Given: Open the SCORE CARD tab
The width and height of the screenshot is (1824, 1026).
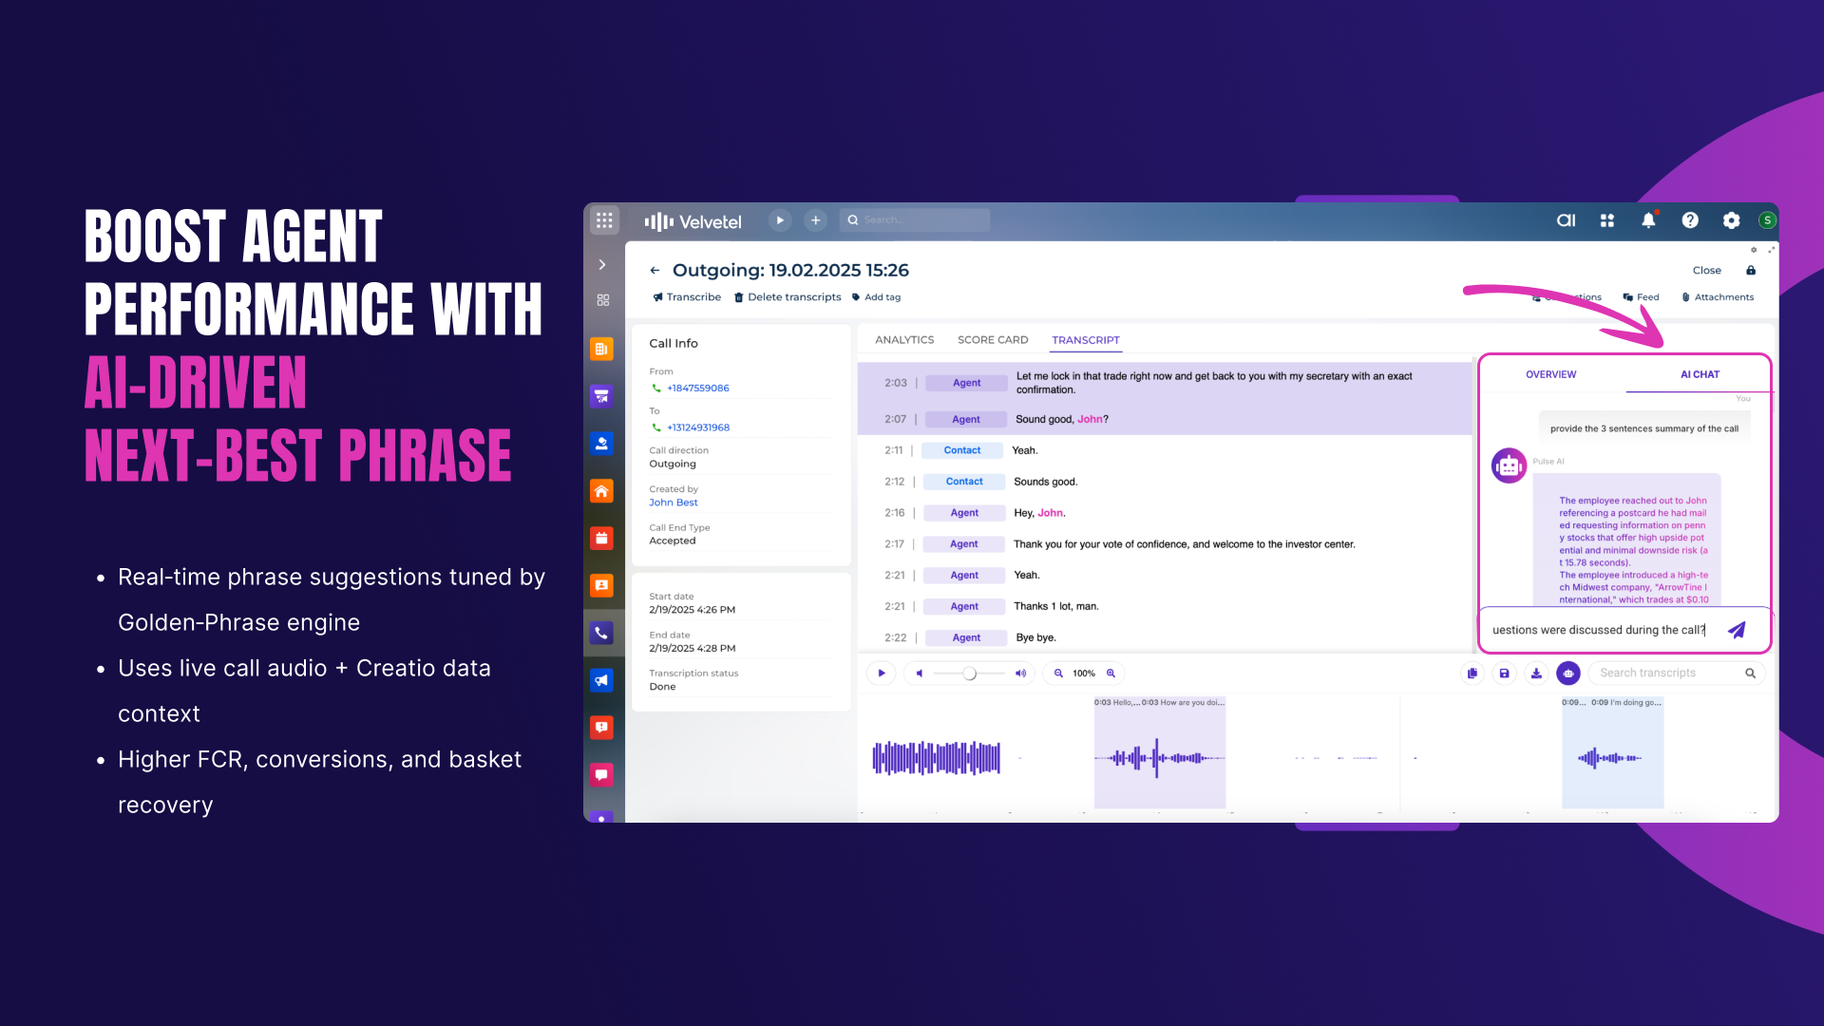Looking at the screenshot, I should [992, 340].
